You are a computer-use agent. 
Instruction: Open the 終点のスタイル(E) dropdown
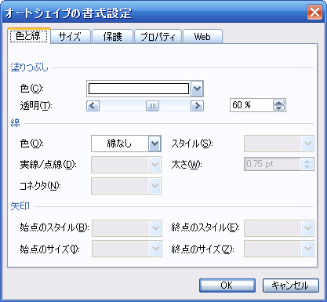click(x=279, y=228)
